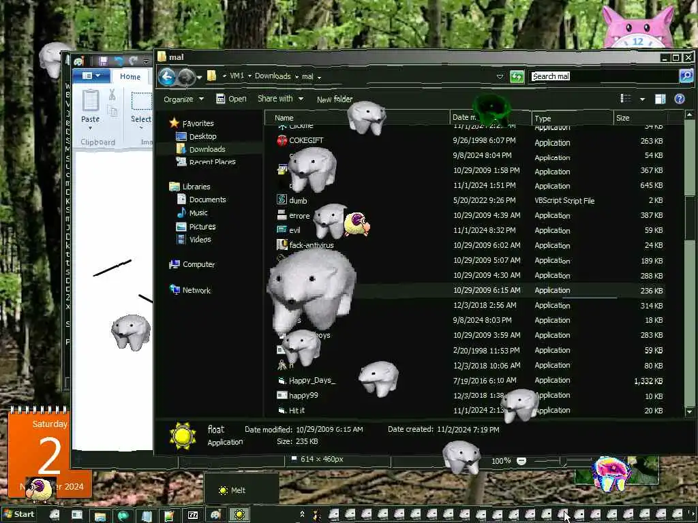Viewport: 698px width, 523px height.
Task: Open Explorer help
Action: [680, 99]
